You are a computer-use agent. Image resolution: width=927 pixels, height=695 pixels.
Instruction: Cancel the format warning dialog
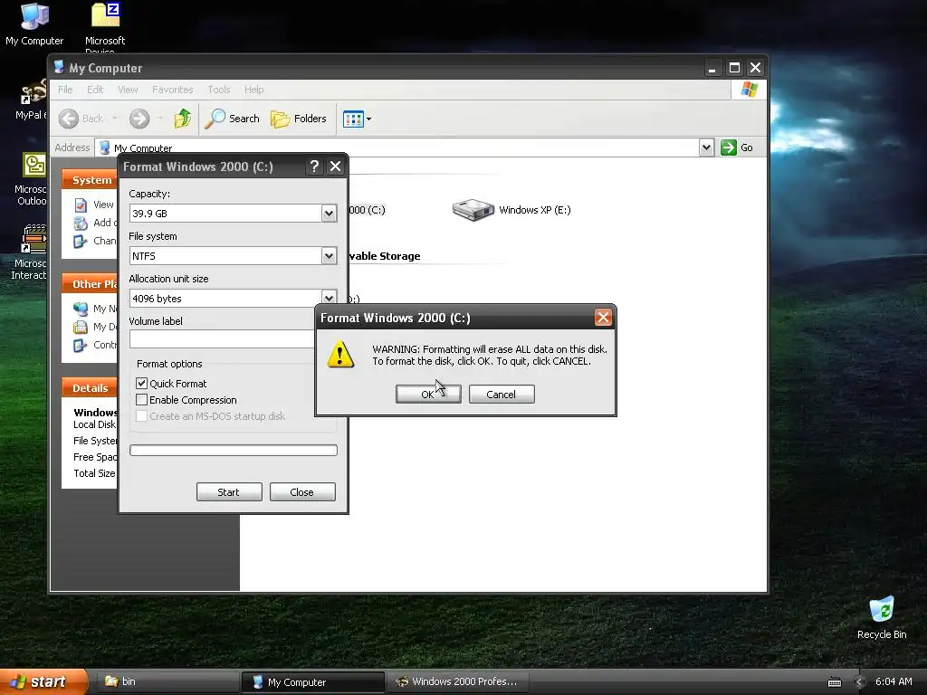pyautogui.click(x=502, y=395)
